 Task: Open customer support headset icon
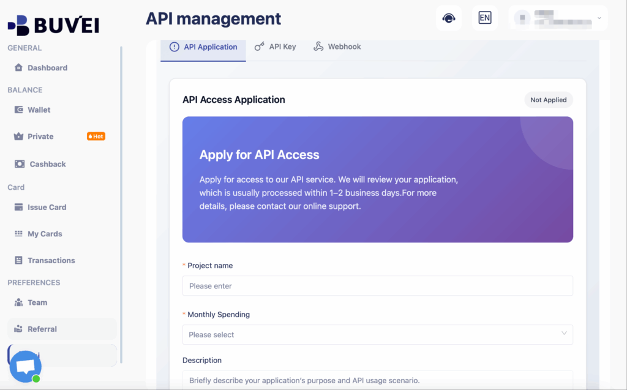pos(448,18)
